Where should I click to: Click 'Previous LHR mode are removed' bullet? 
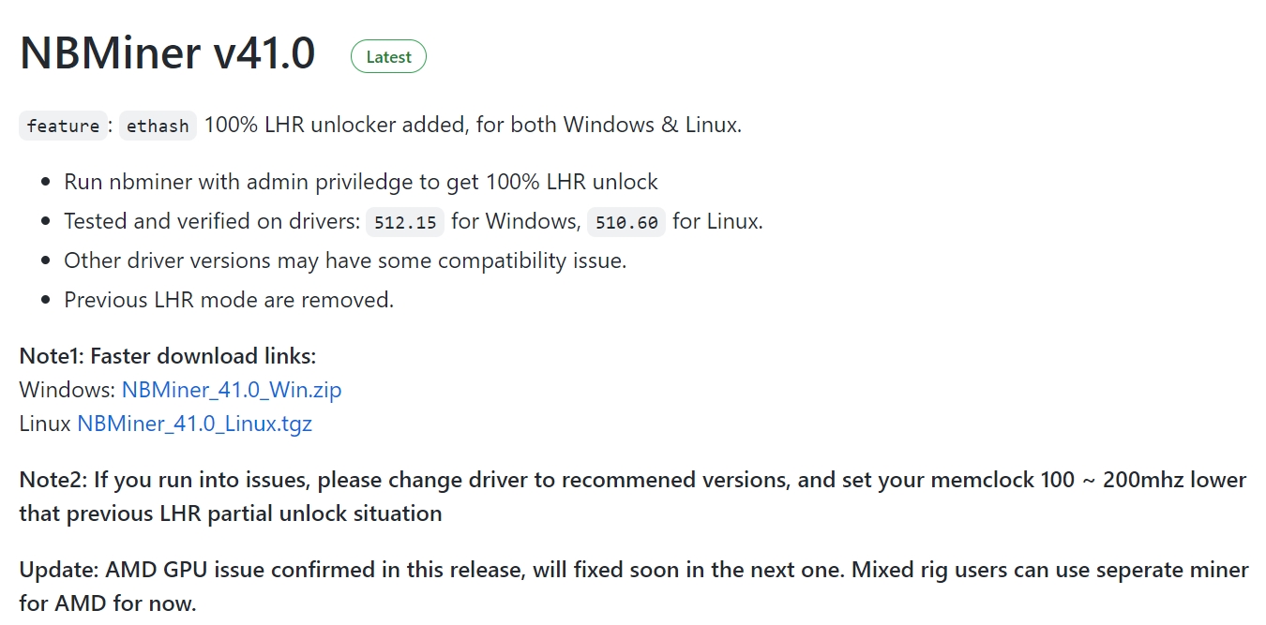click(x=229, y=300)
